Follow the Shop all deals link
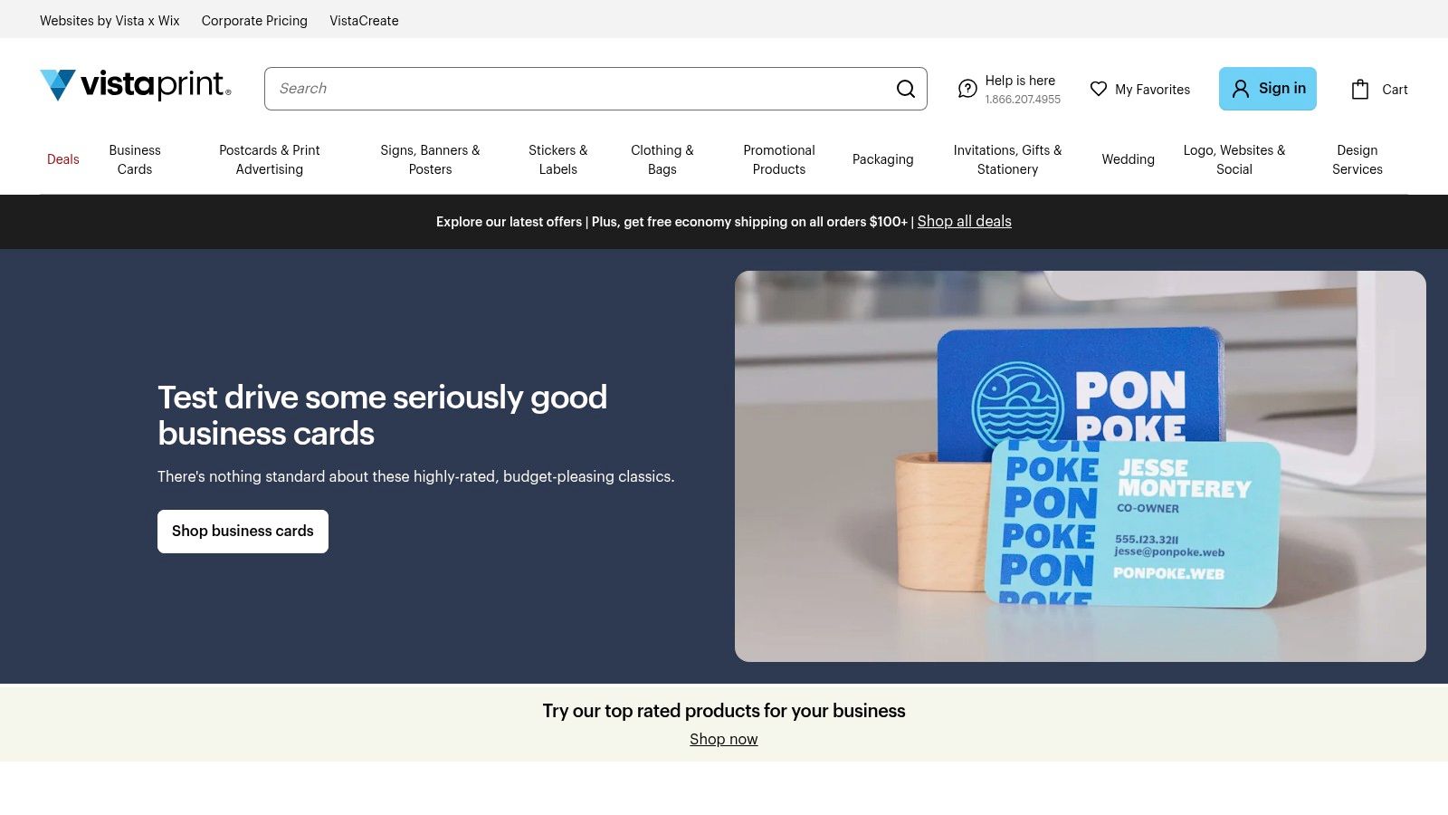Image resolution: width=1448 pixels, height=815 pixels. 965,221
